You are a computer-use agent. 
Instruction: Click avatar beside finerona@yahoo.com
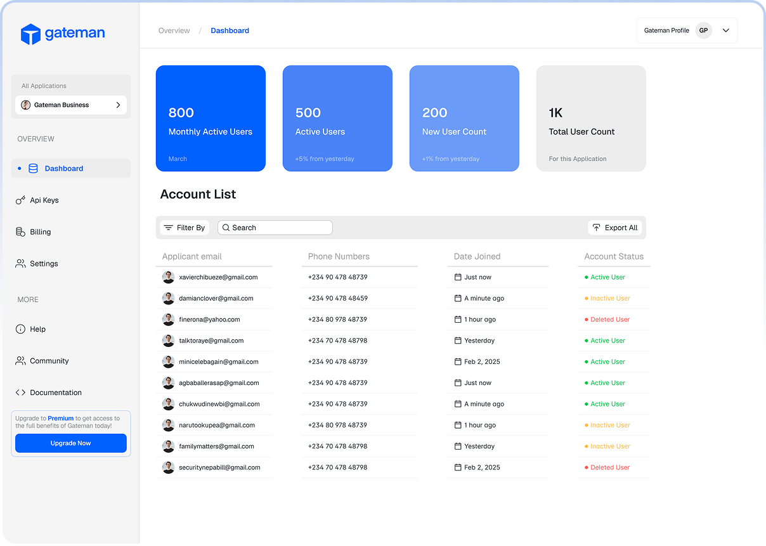tap(168, 320)
